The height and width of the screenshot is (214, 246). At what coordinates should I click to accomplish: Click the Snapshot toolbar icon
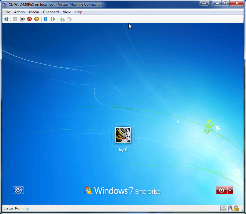click(x=62, y=19)
